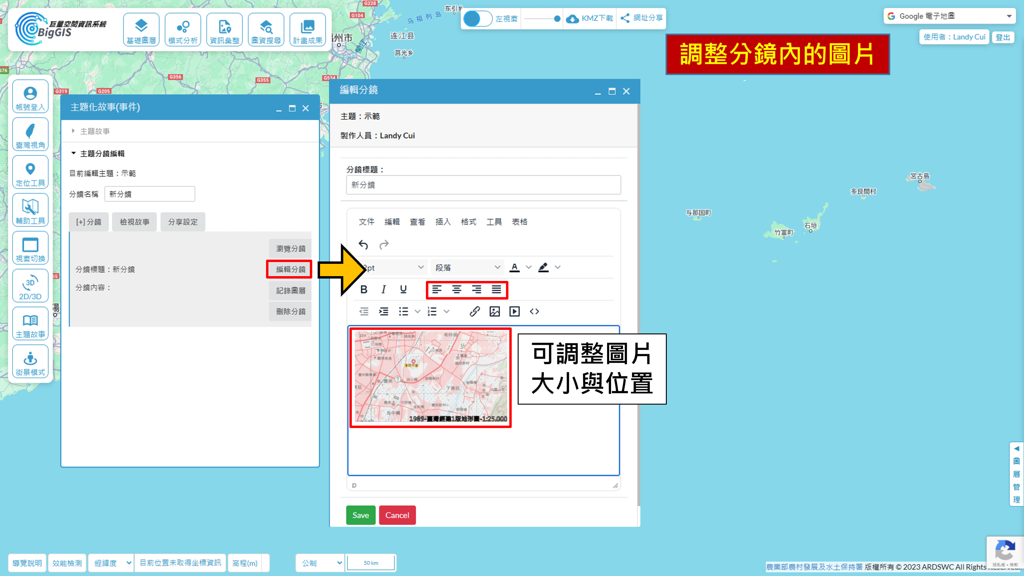Toggle bold formatting in editor
Screen dimensions: 1024x576
pos(364,290)
